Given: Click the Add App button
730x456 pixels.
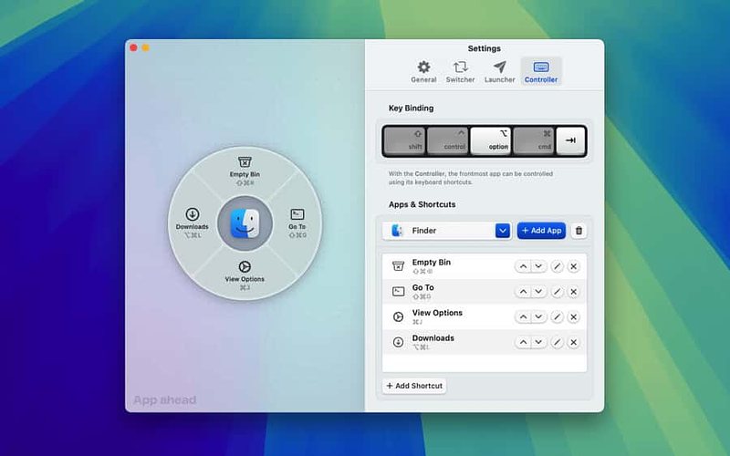Looking at the screenshot, I should 541,231.
